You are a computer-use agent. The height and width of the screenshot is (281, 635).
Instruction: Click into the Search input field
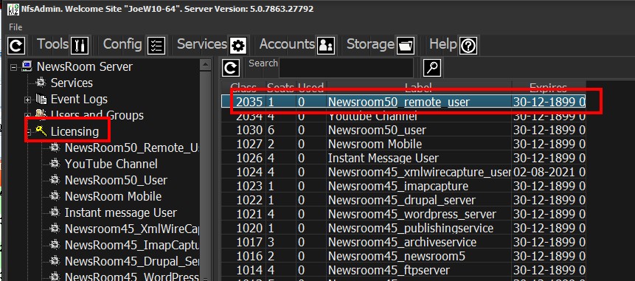point(346,68)
